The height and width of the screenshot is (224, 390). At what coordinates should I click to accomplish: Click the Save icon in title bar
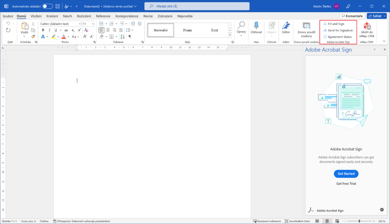pos(58,6)
